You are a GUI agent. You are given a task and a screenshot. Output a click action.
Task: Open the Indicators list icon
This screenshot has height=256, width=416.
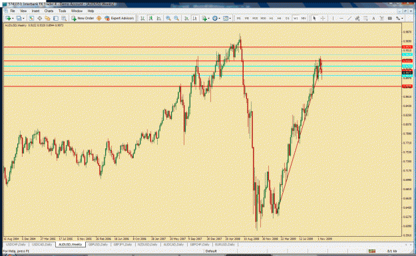click(x=204, y=19)
